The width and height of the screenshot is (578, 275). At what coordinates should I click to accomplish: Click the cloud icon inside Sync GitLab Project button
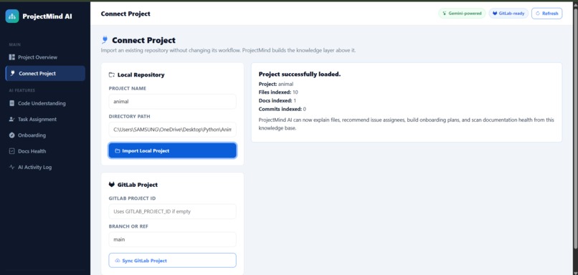pyautogui.click(x=117, y=260)
